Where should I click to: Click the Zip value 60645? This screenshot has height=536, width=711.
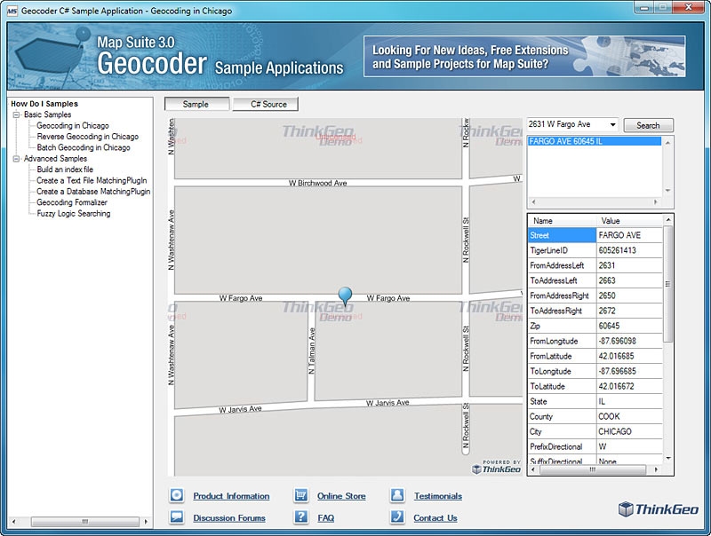click(629, 326)
